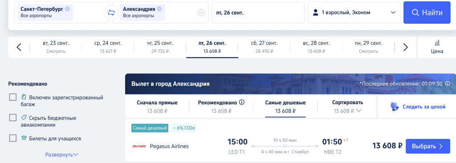
Task: Switch to Сначала прямые tab
Action: [x=157, y=107]
